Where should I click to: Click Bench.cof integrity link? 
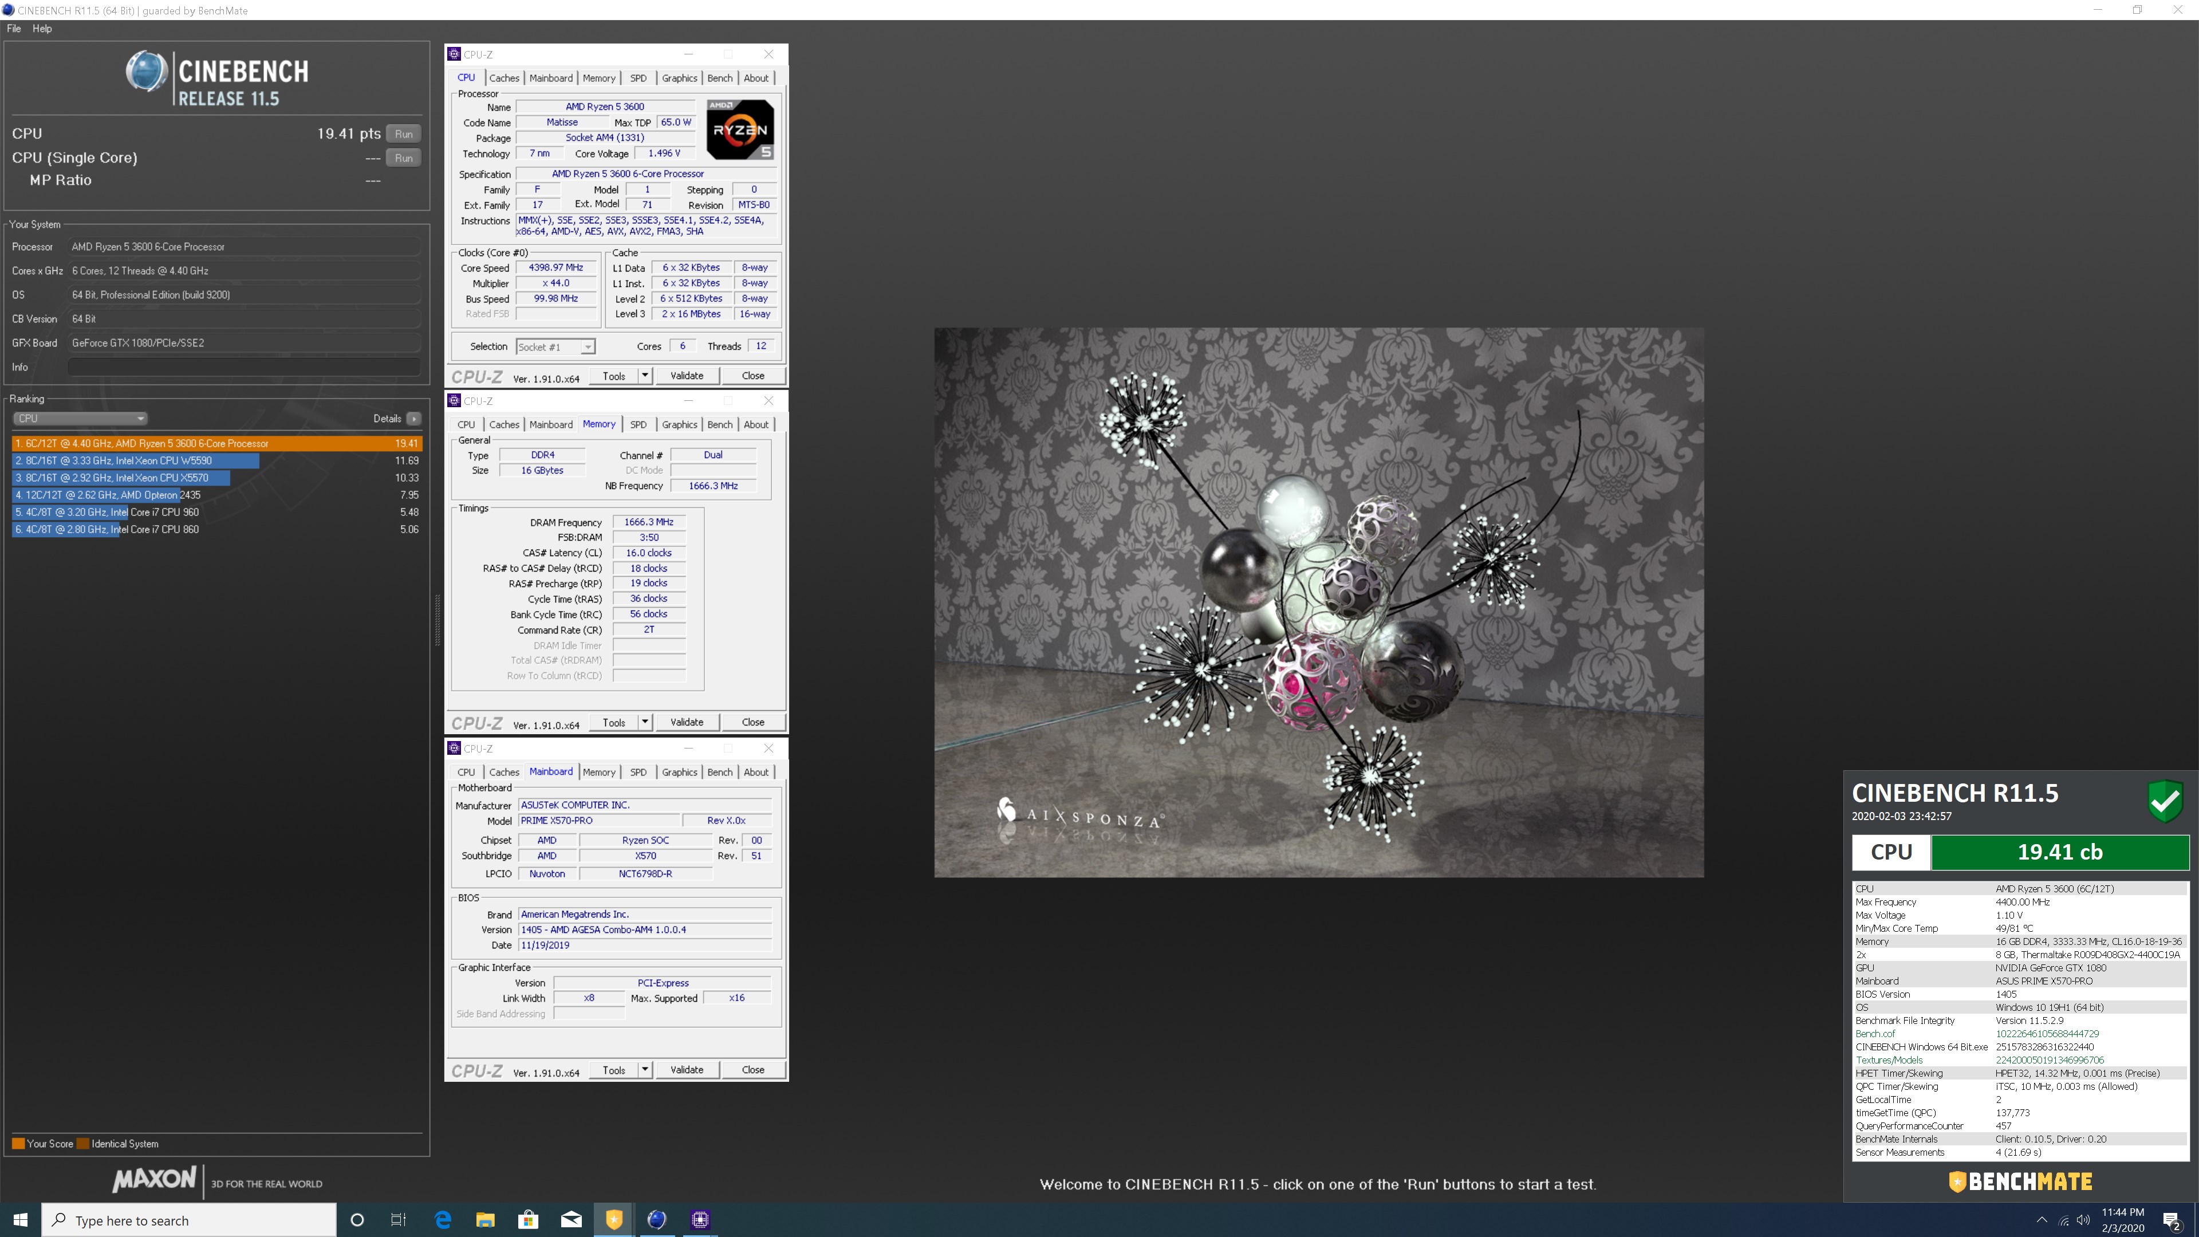point(1875,1034)
